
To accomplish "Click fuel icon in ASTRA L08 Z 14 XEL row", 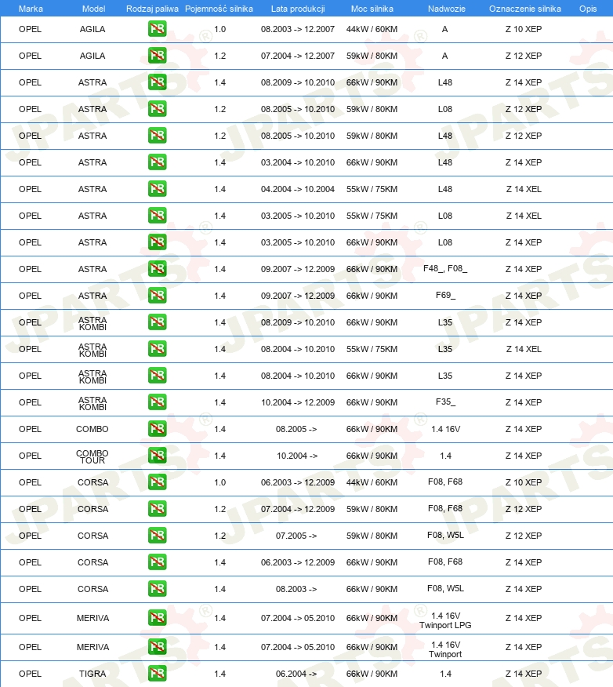I will (158, 216).
